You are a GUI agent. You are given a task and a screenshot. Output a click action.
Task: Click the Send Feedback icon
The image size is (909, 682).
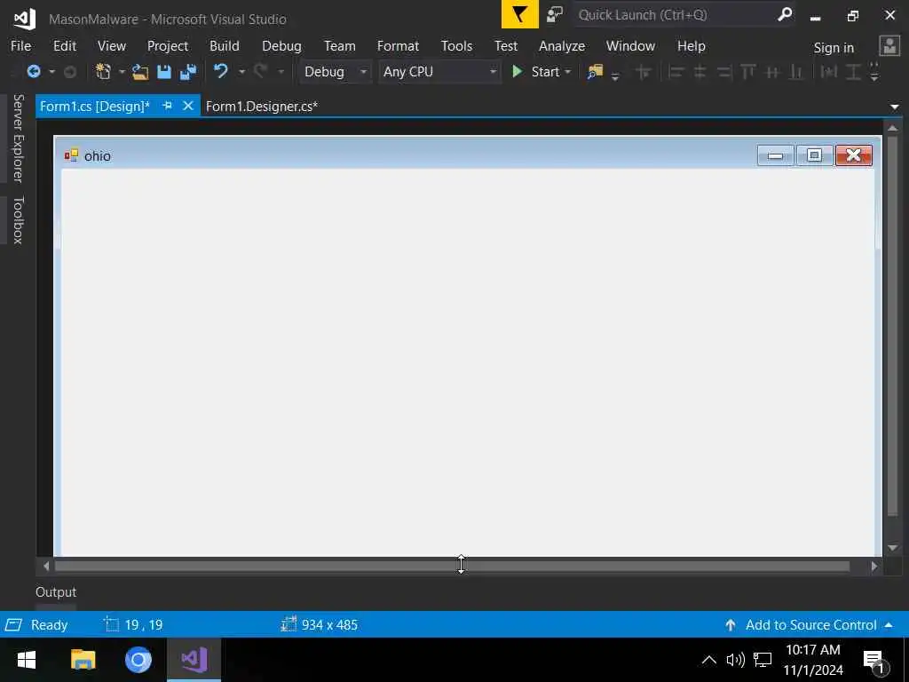coord(555,14)
